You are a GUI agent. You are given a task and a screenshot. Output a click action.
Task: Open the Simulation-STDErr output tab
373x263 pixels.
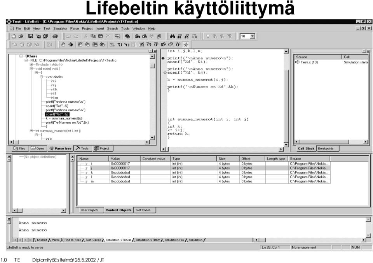tap(148, 240)
